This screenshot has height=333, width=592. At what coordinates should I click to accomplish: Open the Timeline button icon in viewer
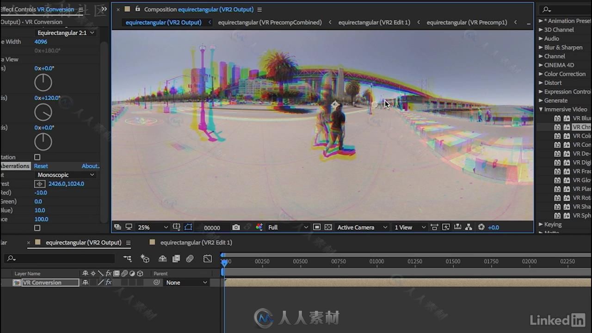point(457,227)
